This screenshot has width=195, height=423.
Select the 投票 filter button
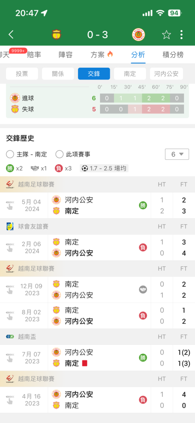(22, 74)
